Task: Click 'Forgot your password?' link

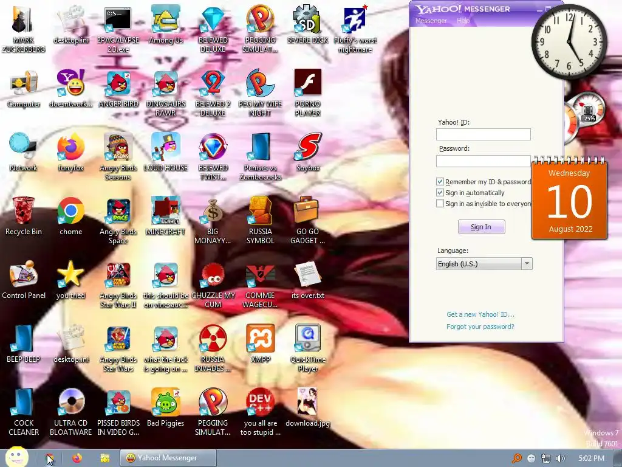Action: tap(480, 327)
